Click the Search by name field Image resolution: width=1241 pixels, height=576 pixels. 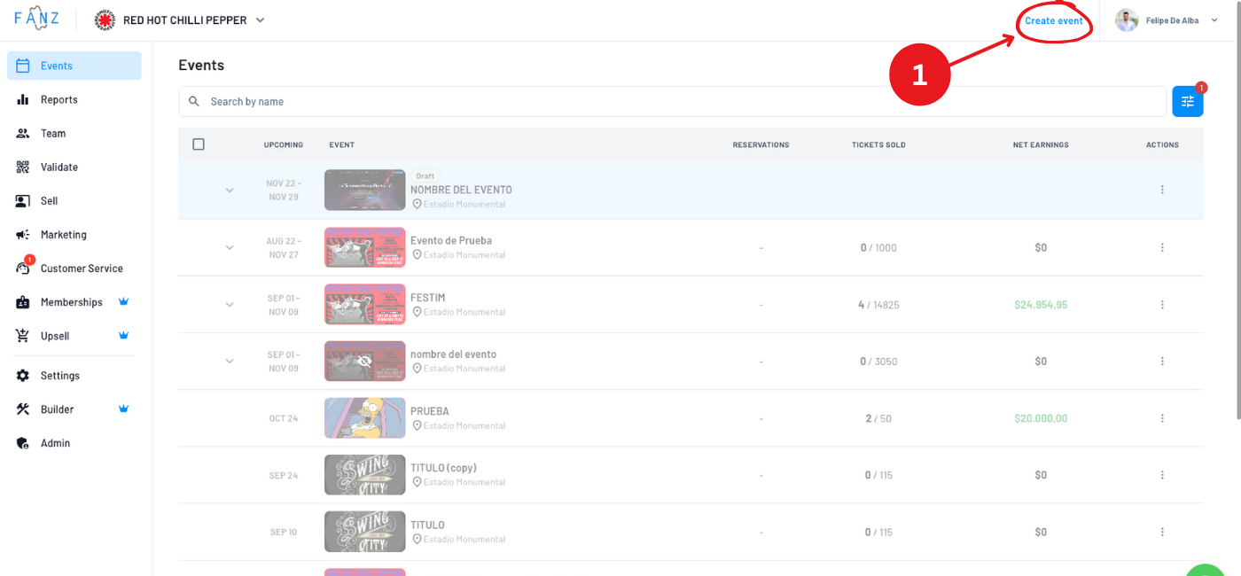coord(674,102)
